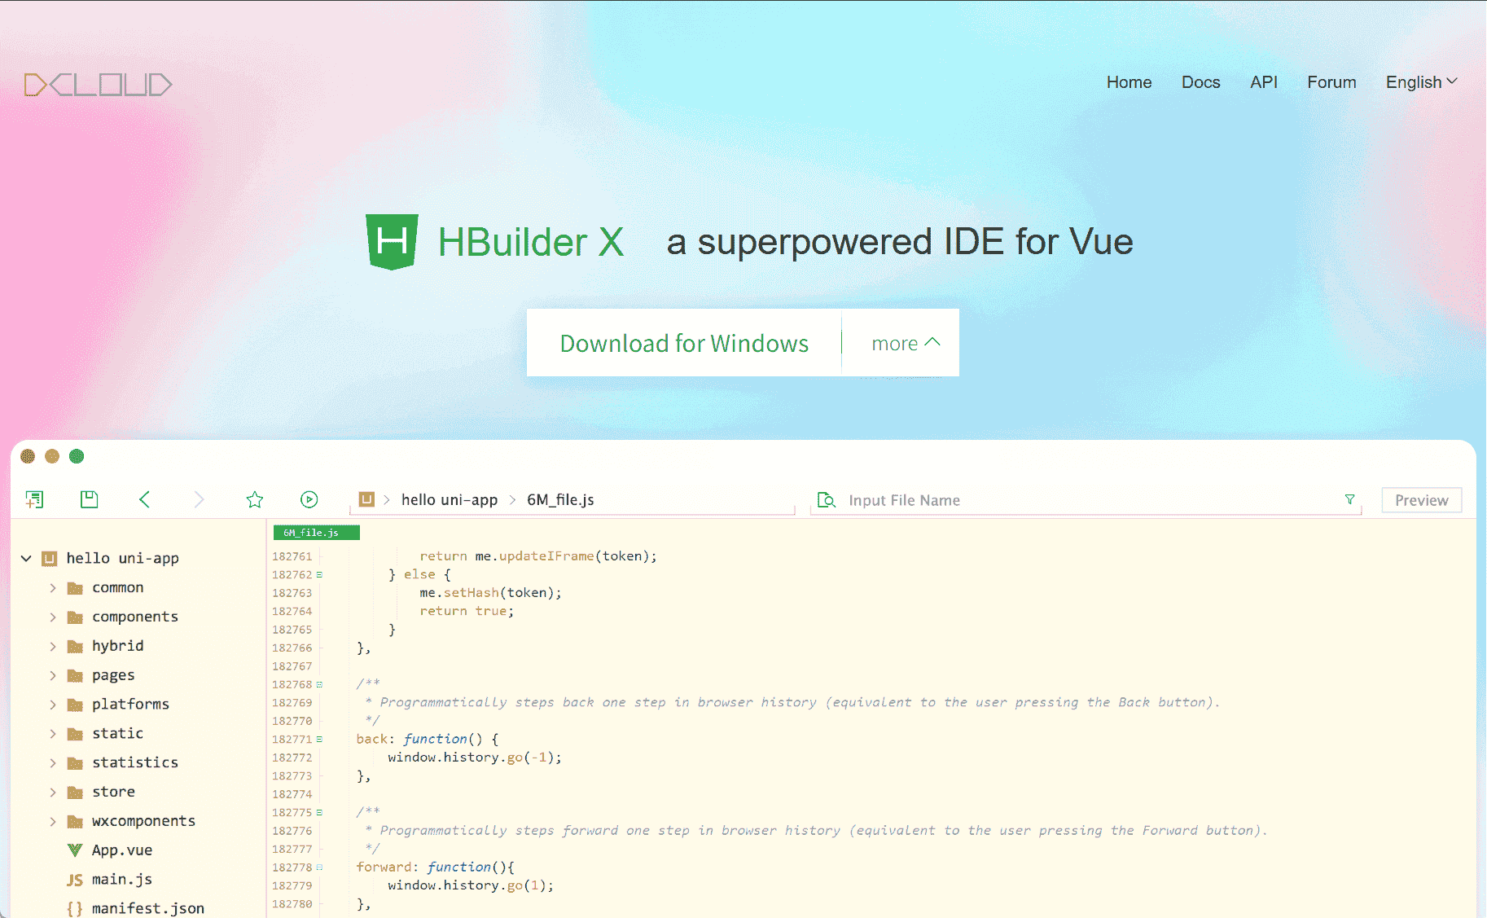This screenshot has width=1487, height=918.
Task: Open the filter icon beside the search field
Action: tap(1350, 499)
